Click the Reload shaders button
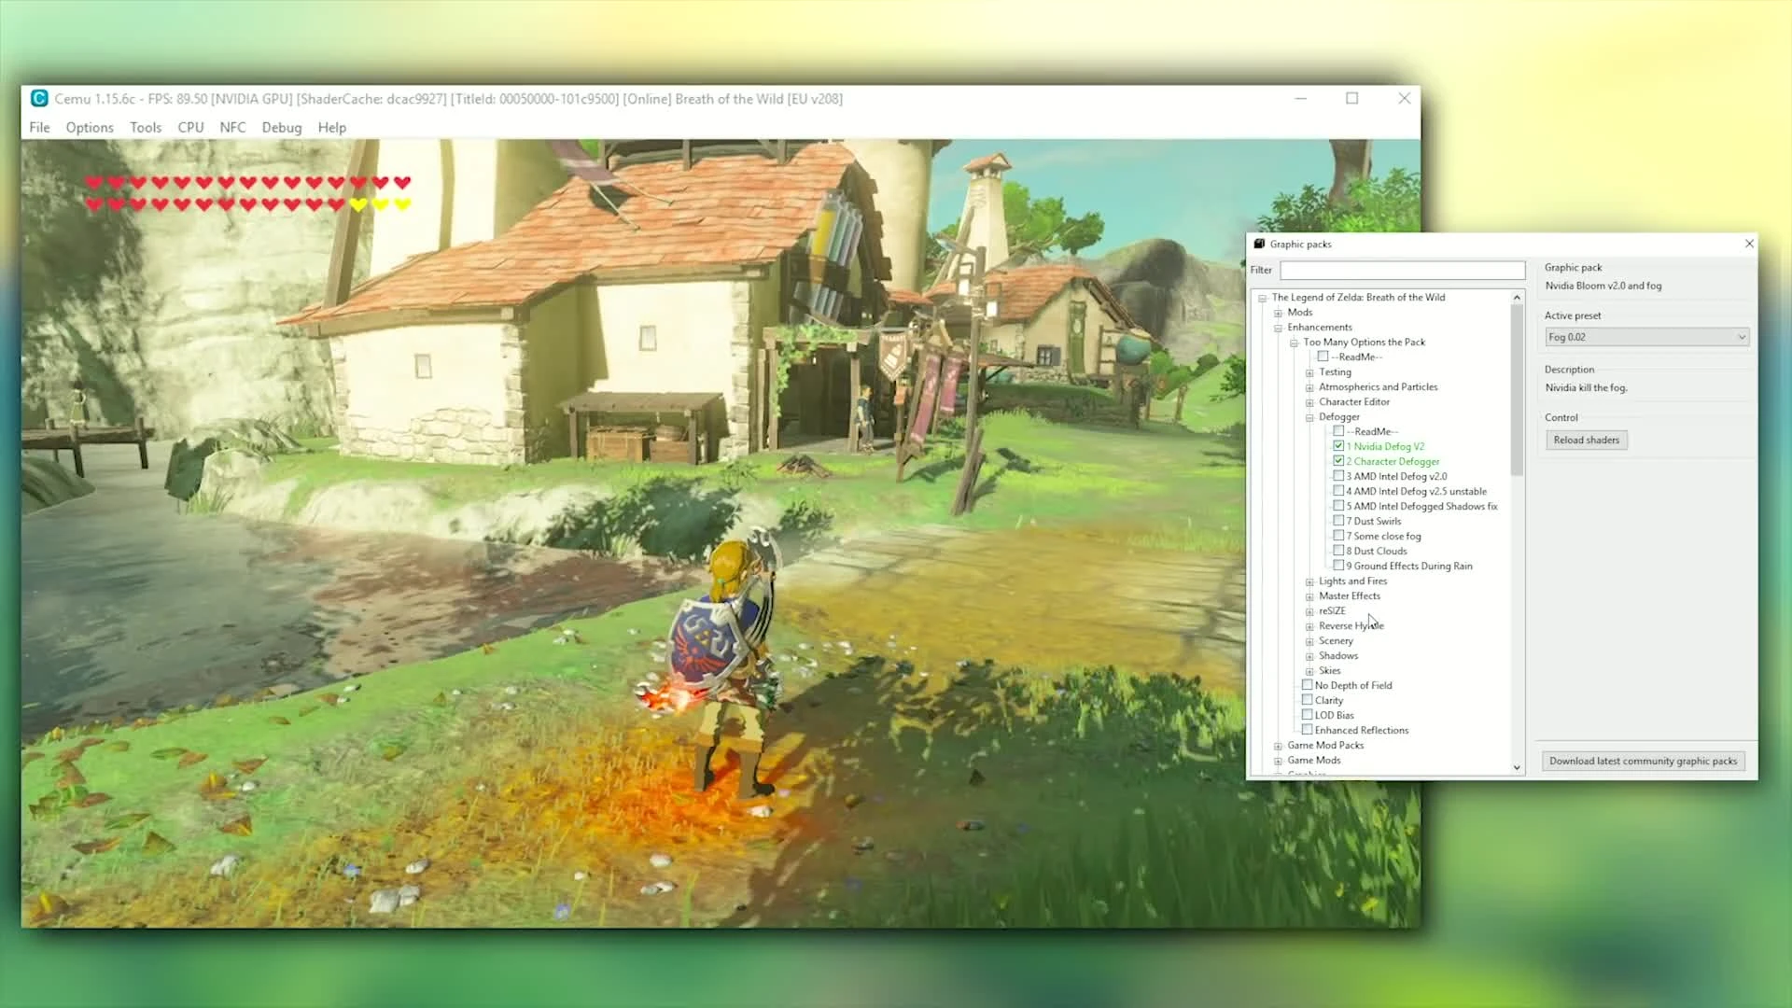Viewport: 1792px width, 1008px height. [x=1586, y=440]
